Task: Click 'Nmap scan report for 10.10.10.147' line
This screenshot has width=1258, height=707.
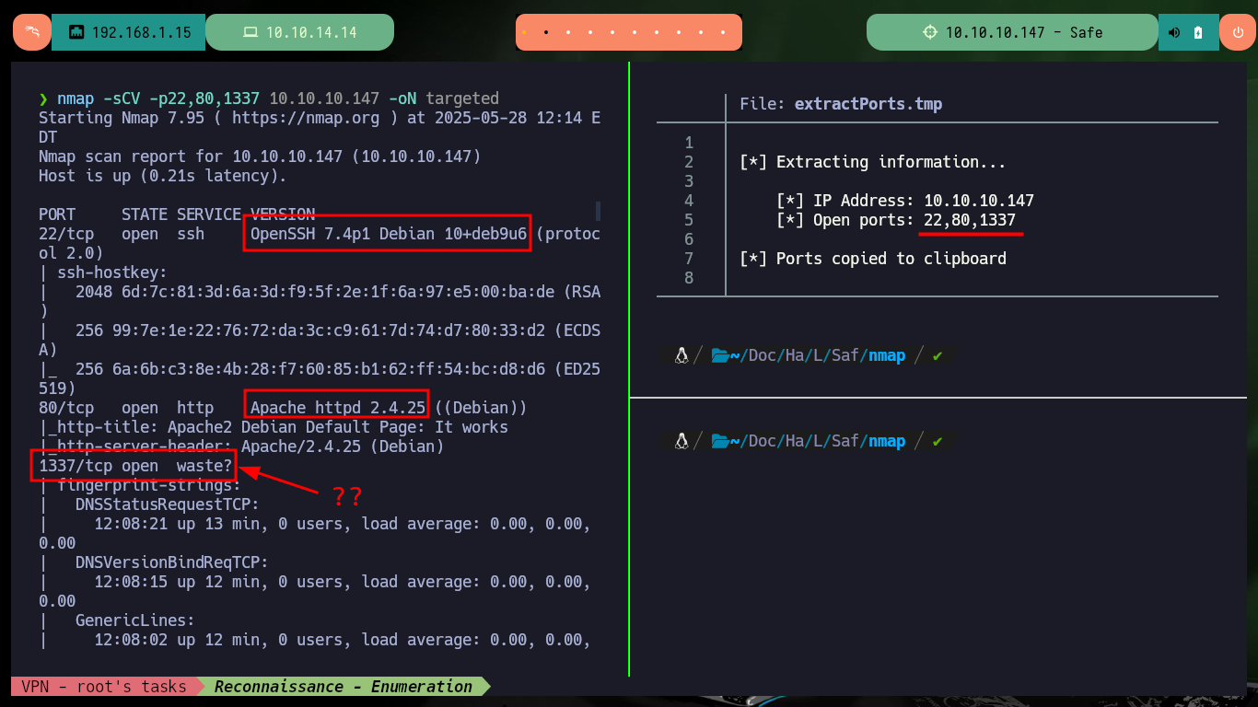Action: [260, 156]
